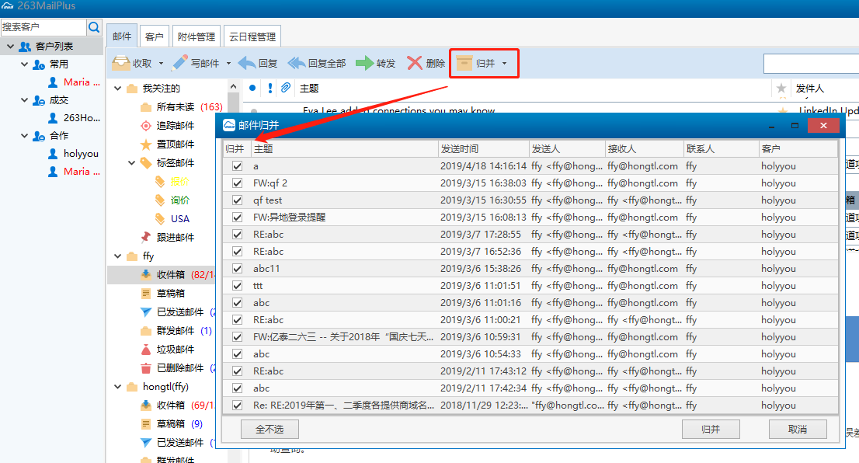Click the red 删除 delete icon
This screenshot has width=859, height=463.
[x=415, y=63]
